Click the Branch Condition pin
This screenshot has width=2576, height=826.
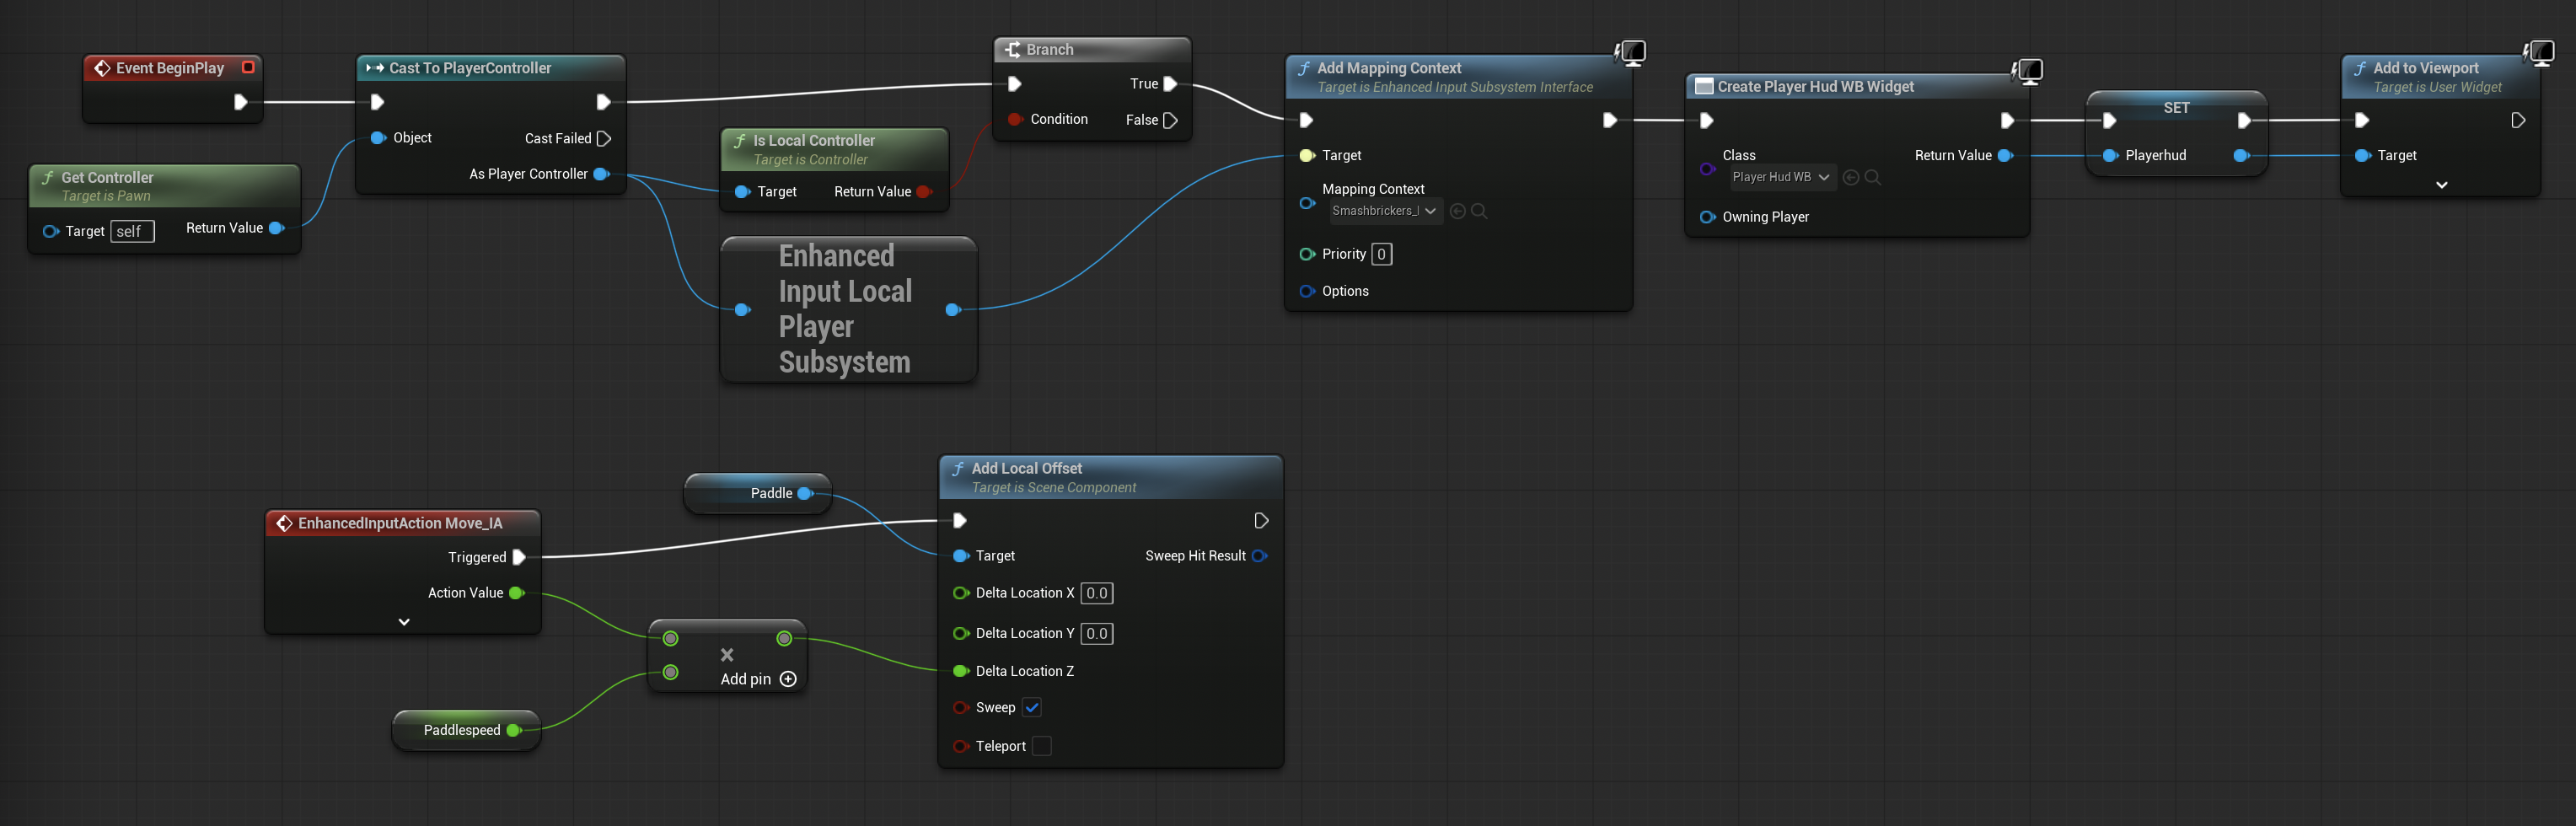coord(1015,119)
